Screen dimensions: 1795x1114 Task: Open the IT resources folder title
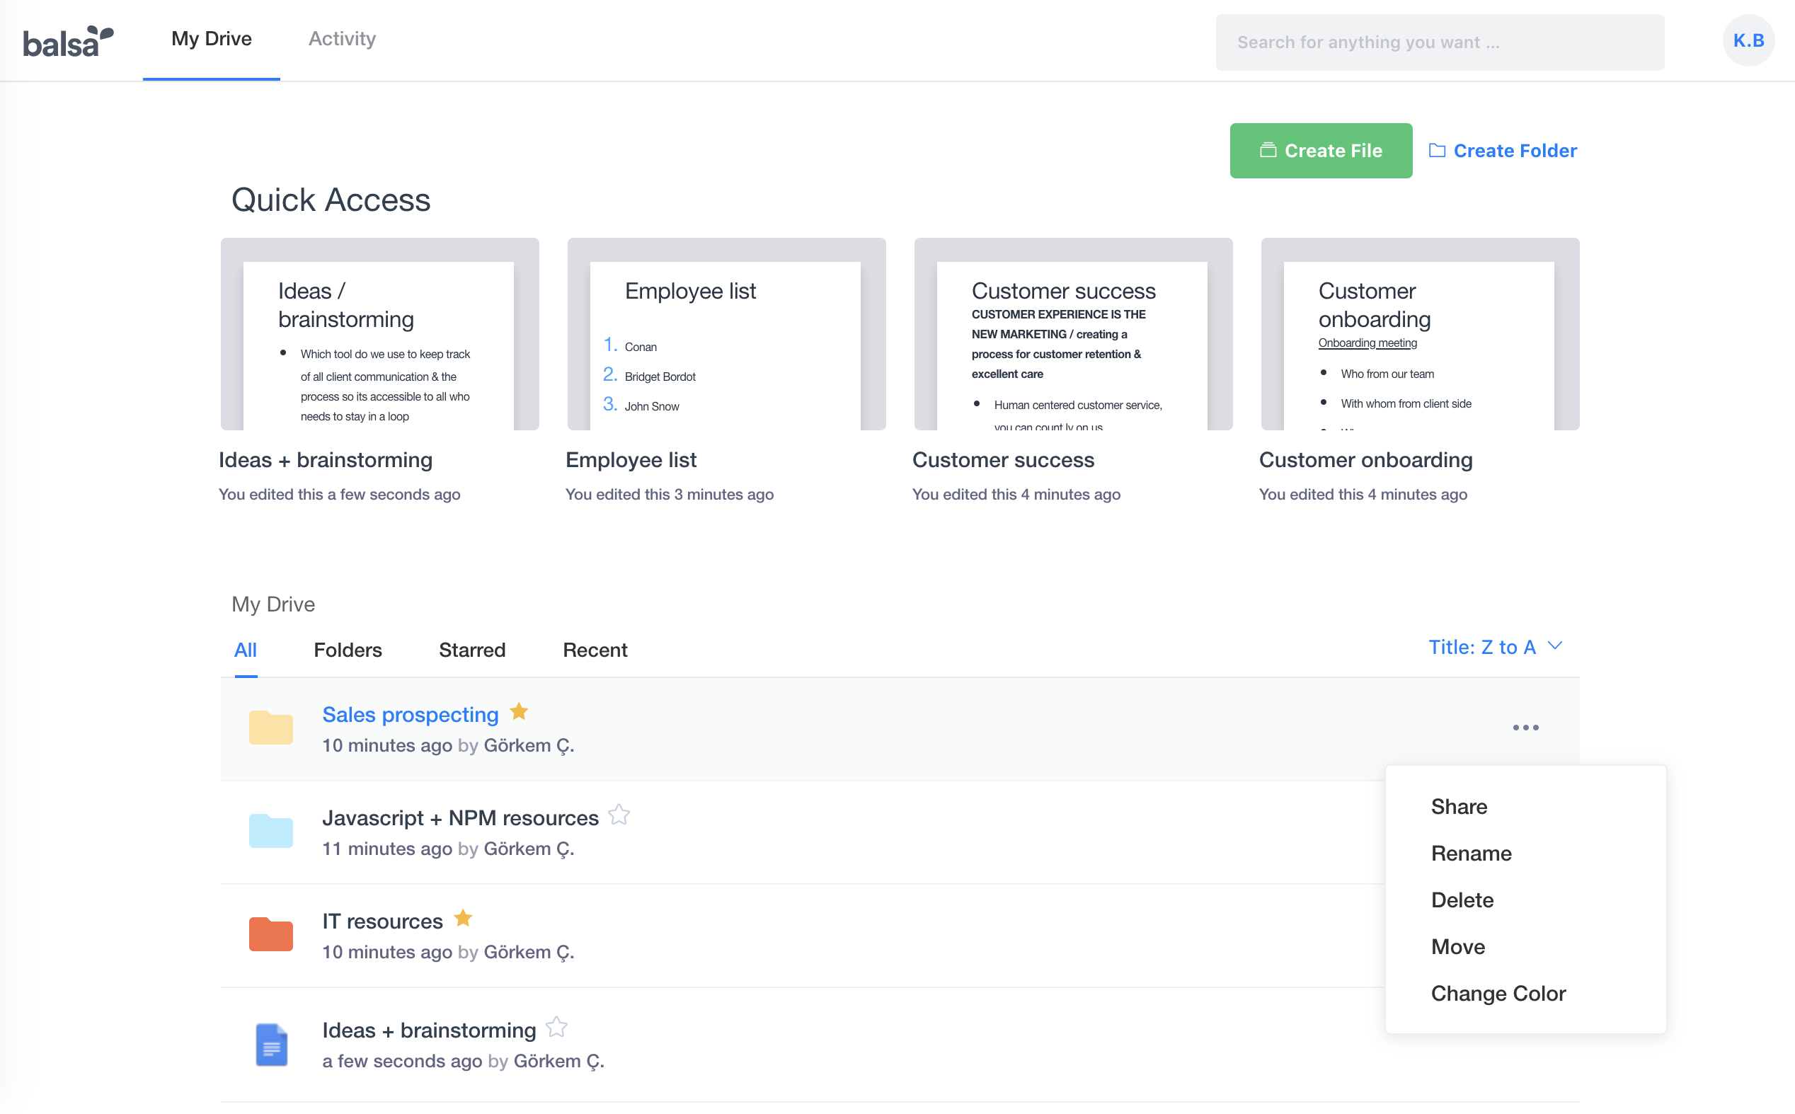coord(382,921)
